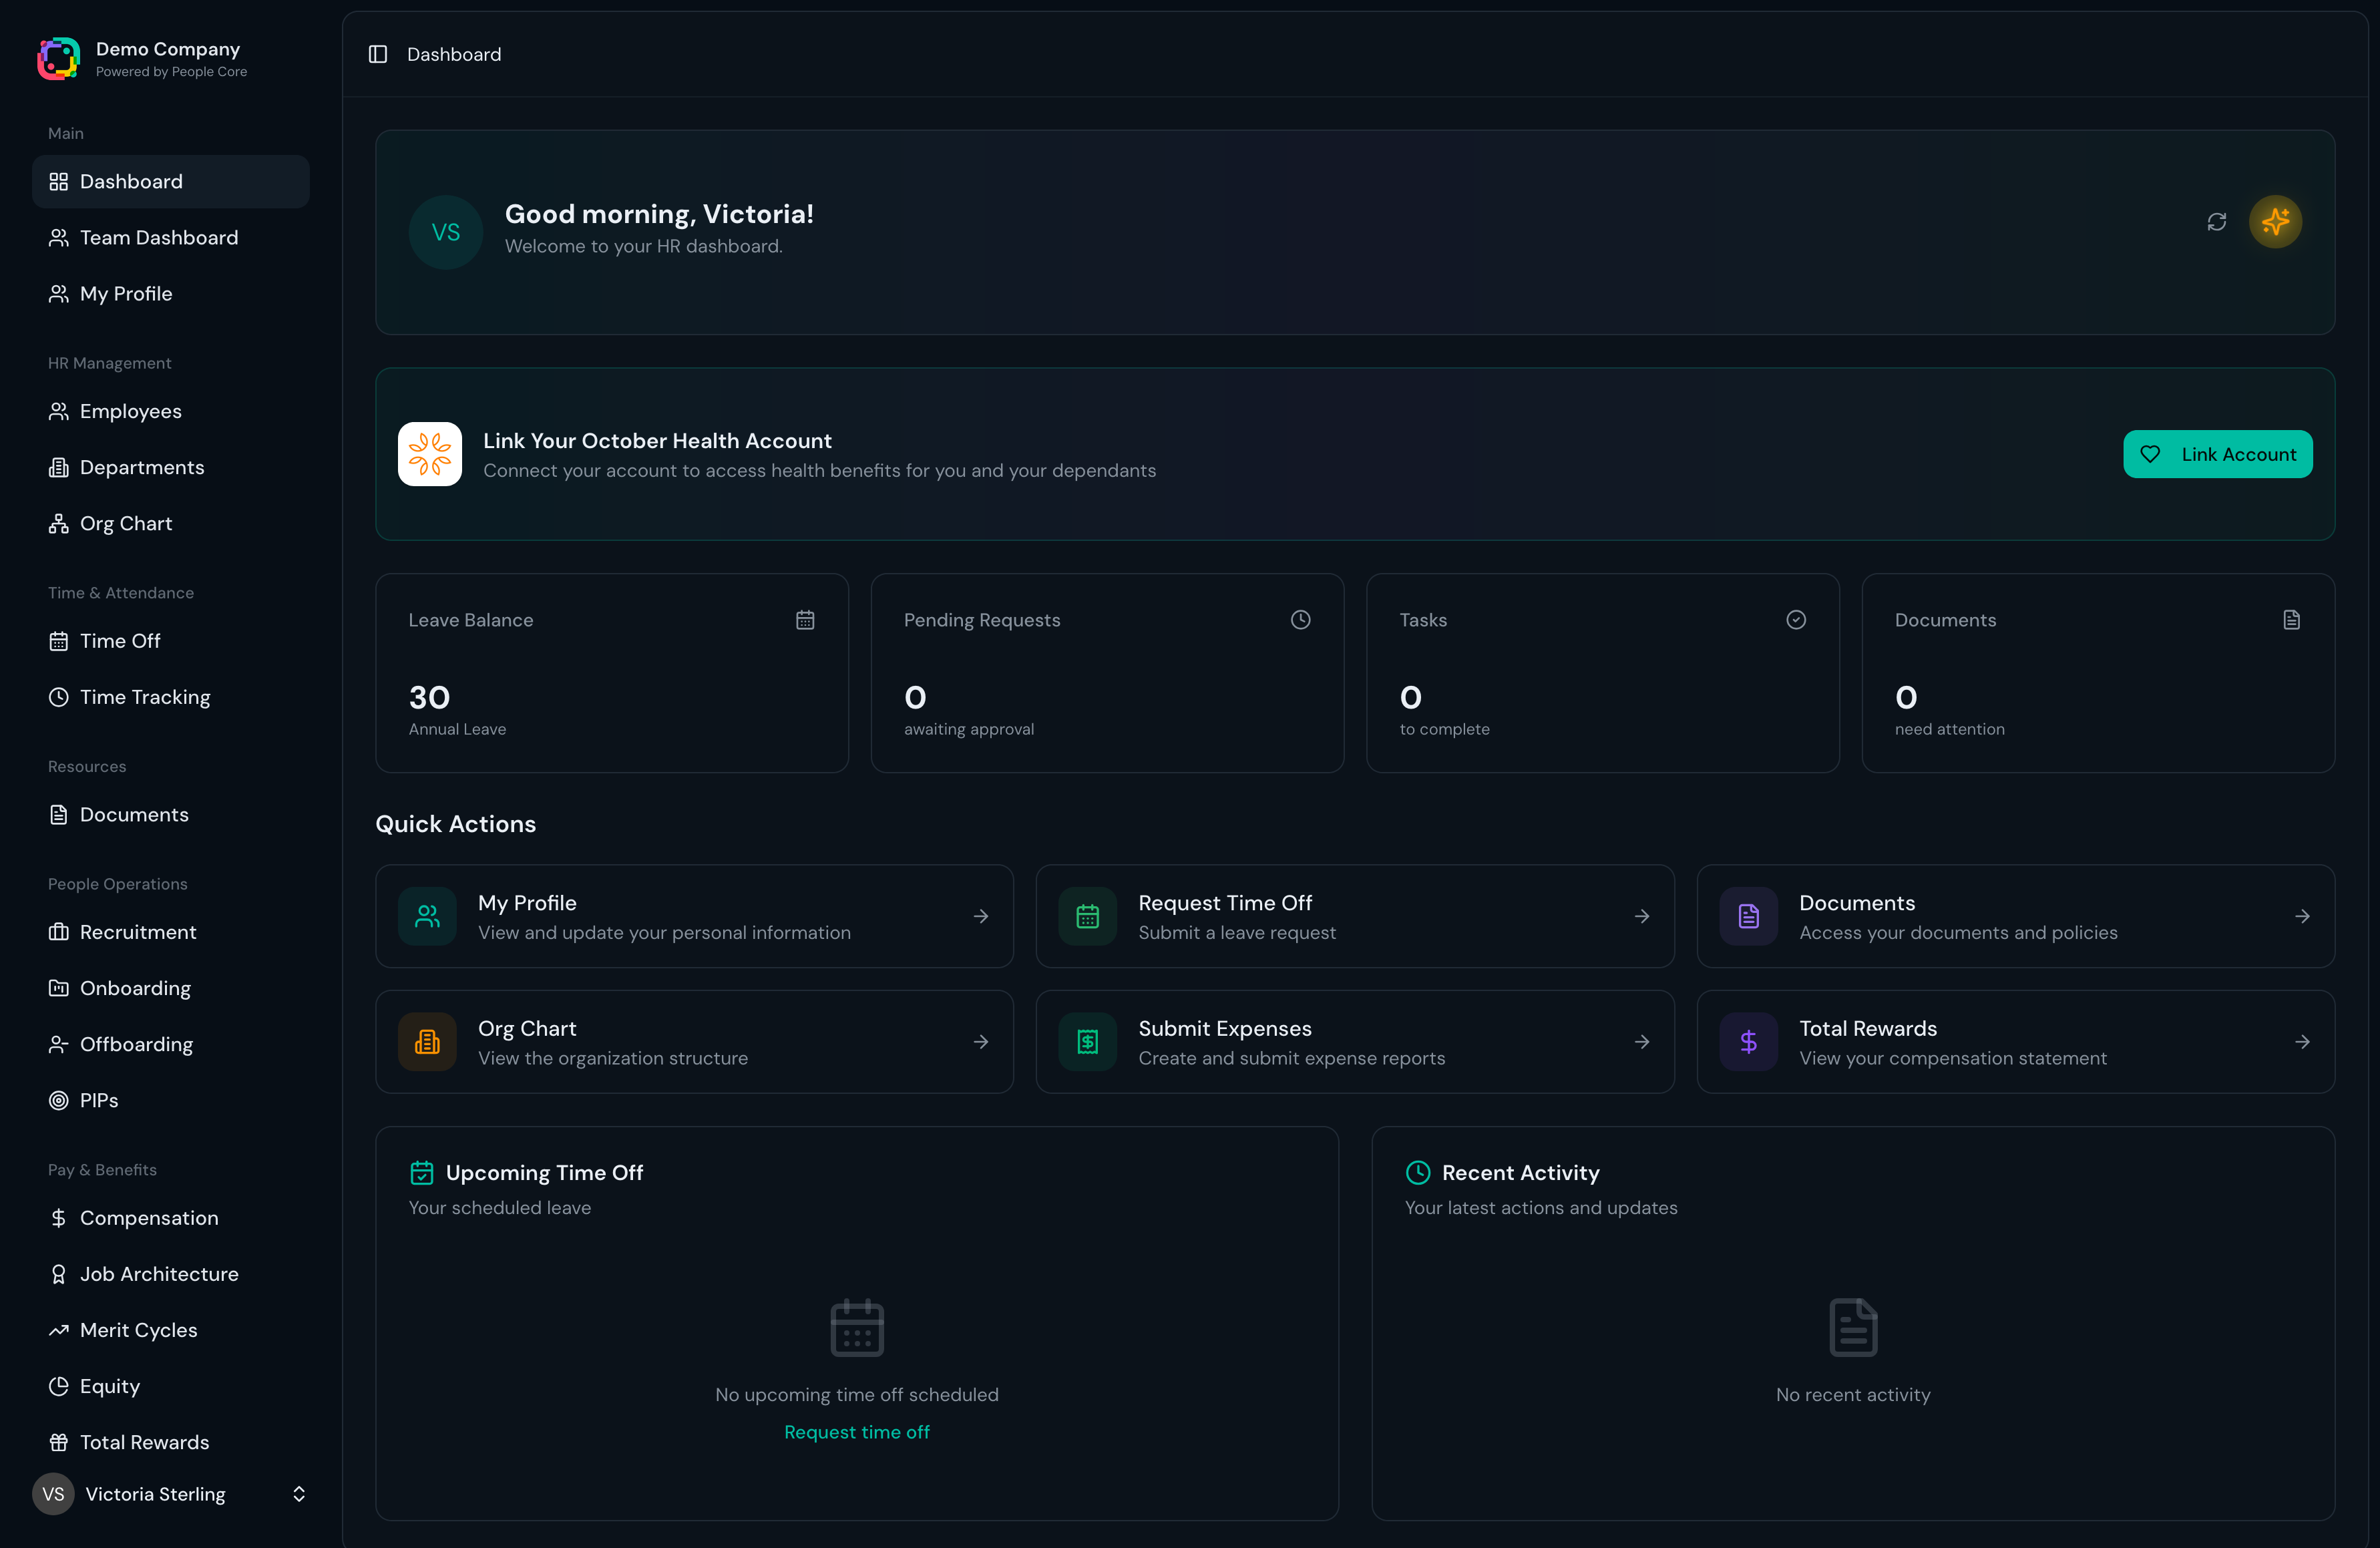The image size is (2380, 1548).
Task: Click the Demo Company logo
Action: pyautogui.click(x=59, y=59)
